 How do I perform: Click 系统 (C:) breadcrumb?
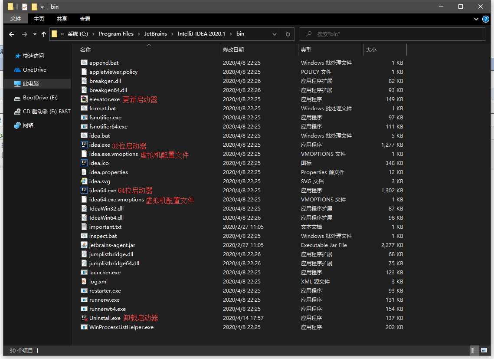(78, 34)
